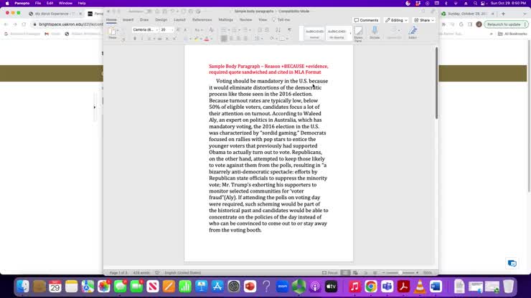This screenshot has height=298, width=531.
Task: Open Zoom app from the Dock
Action: (283, 287)
